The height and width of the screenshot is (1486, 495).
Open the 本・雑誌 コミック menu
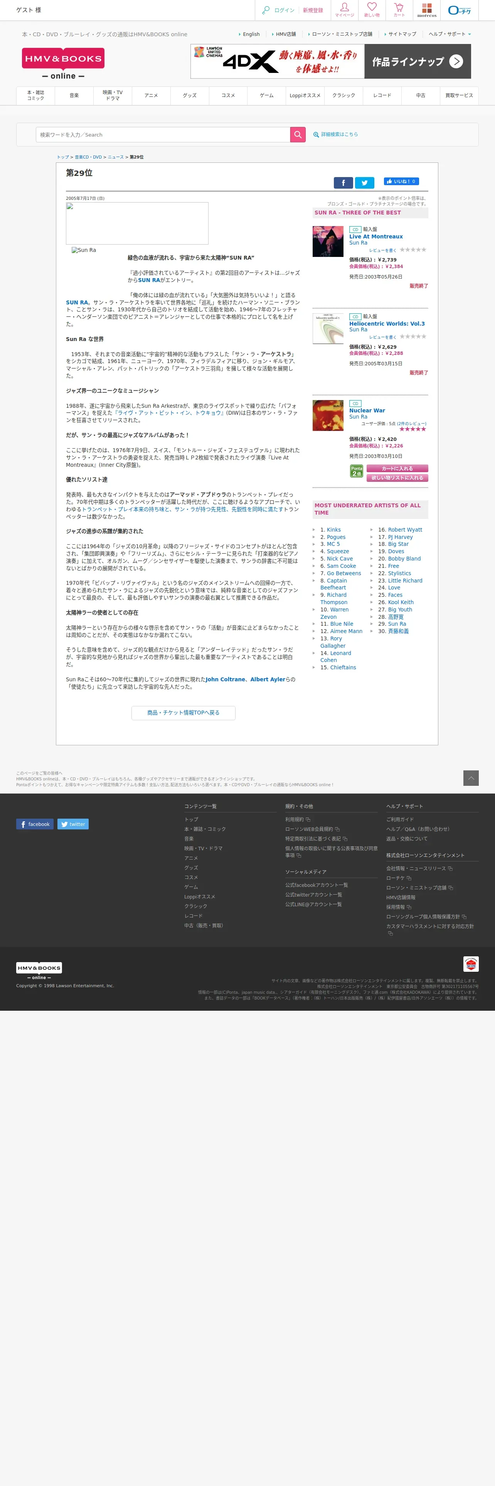tap(36, 95)
